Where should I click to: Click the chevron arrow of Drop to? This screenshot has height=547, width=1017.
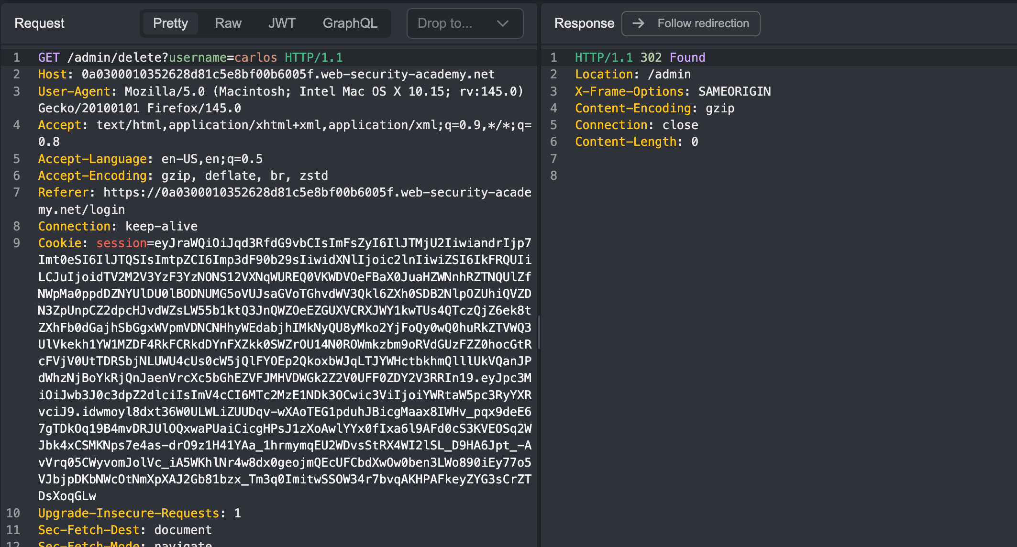point(502,23)
